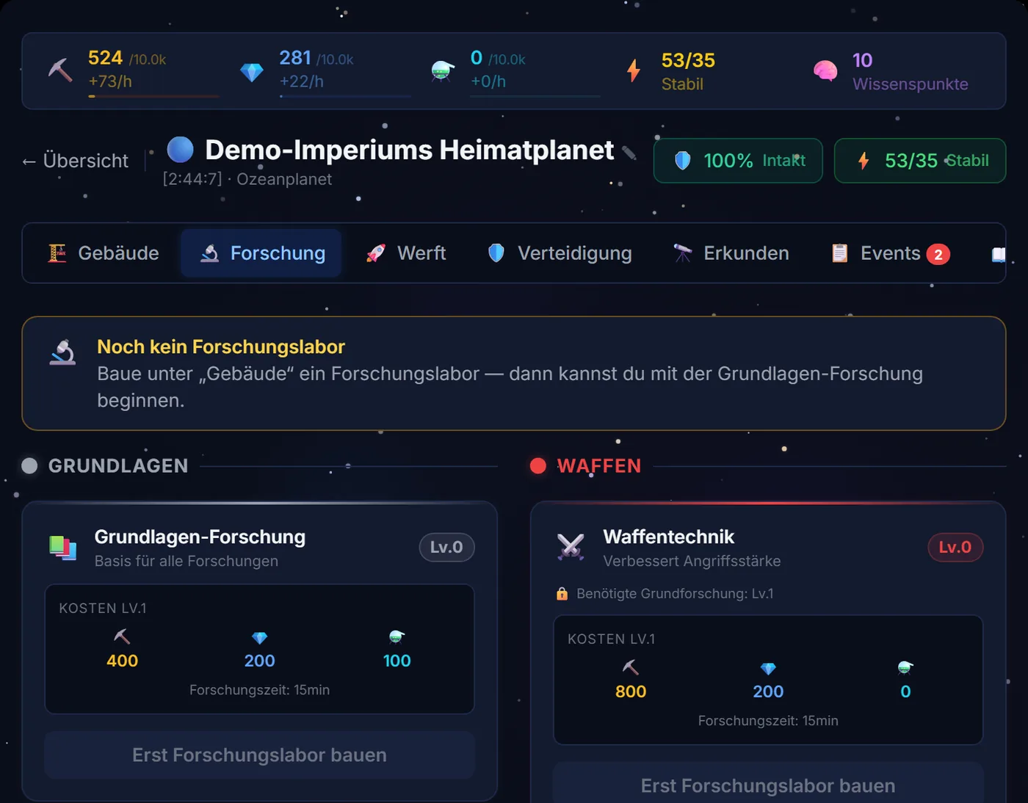
Task: Click the 800 metal cost value
Action: [x=631, y=691]
